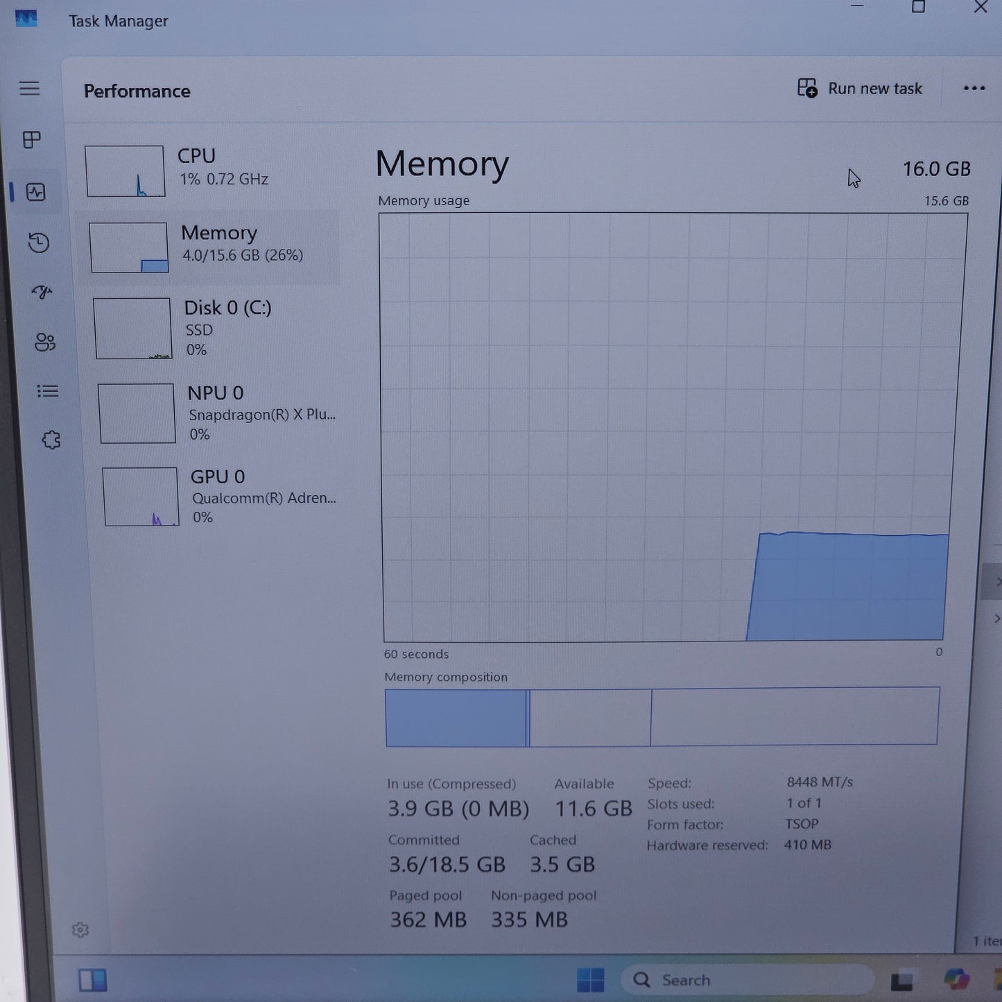Launch Copilot from the taskbar
Image resolution: width=1002 pixels, height=1002 pixels.
(957, 979)
